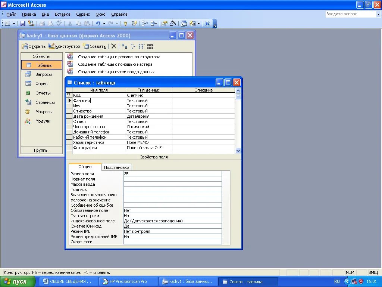Switch to the Общие properties tab
Image resolution: width=382 pixels, height=287 pixels.
tap(85, 167)
